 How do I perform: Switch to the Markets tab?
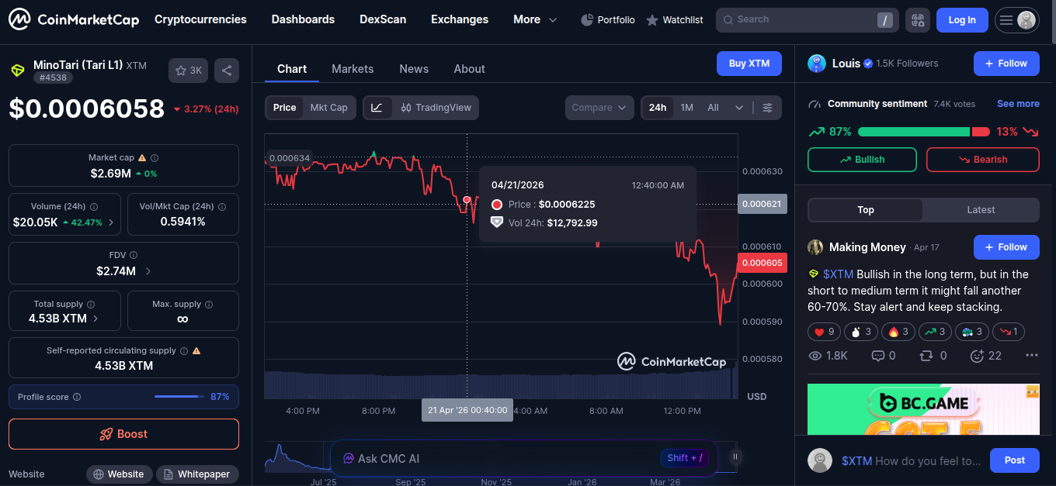(353, 69)
